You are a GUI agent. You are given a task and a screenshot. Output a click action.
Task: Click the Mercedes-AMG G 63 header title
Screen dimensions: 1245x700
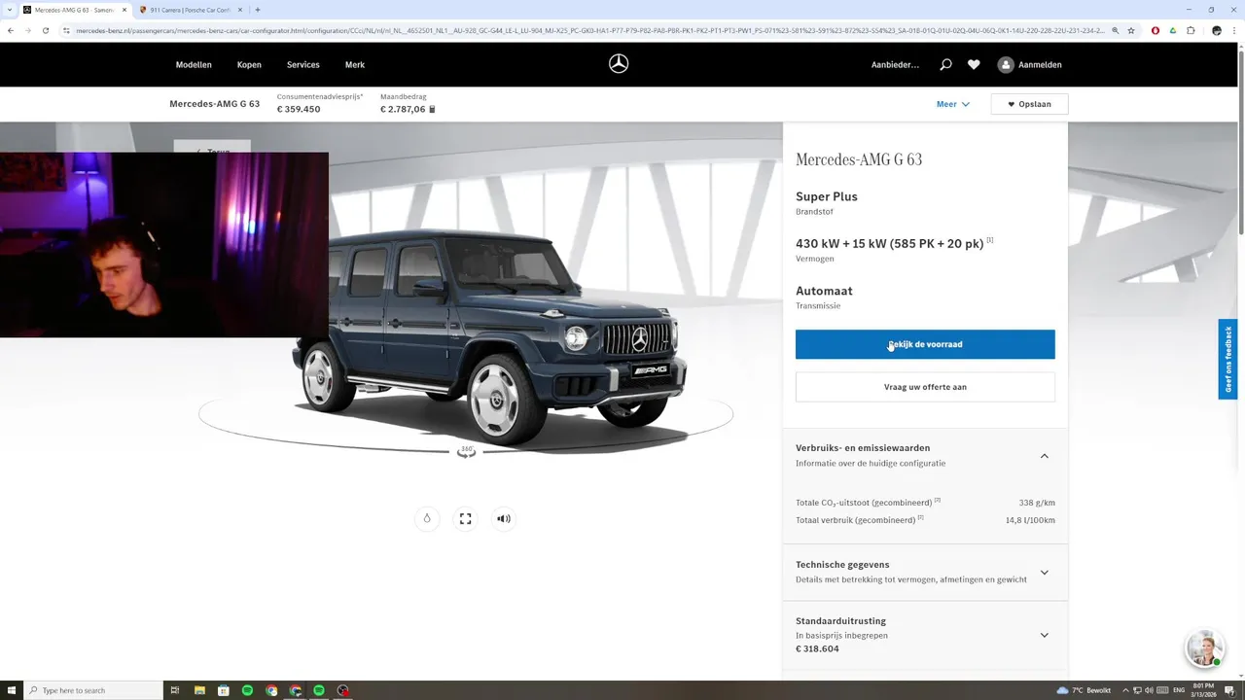click(x=214, y=104)
